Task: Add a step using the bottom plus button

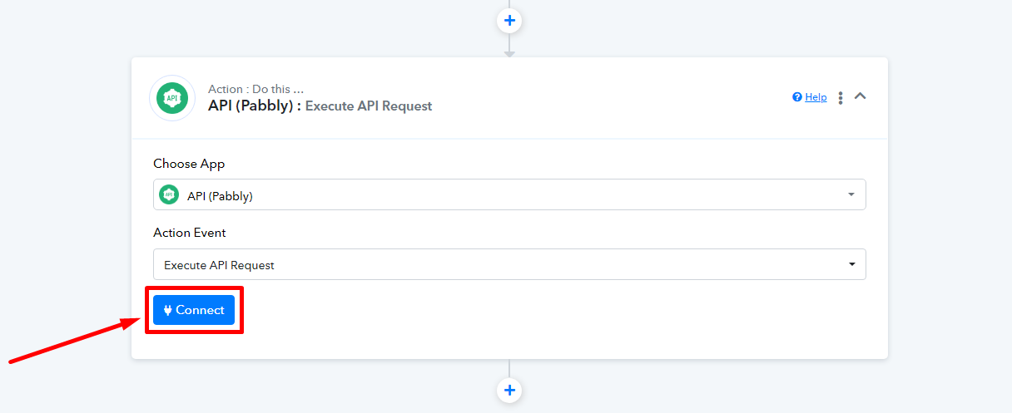Action: (509, 390)
